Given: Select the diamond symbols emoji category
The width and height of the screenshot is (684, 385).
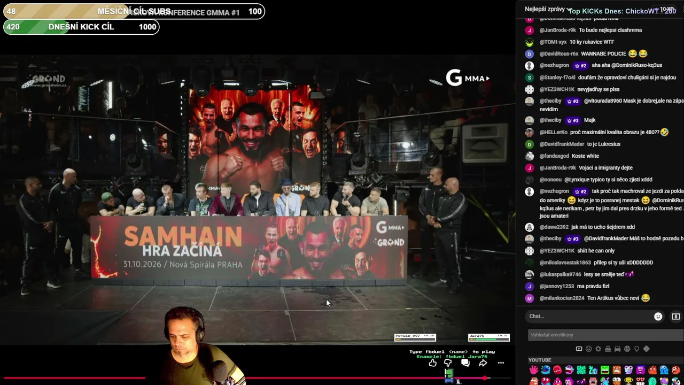Looking at the screenshot, I should coord(646,349).
